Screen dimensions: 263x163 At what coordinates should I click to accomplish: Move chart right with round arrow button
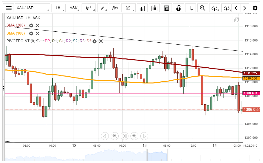click(x=144, y=136)
